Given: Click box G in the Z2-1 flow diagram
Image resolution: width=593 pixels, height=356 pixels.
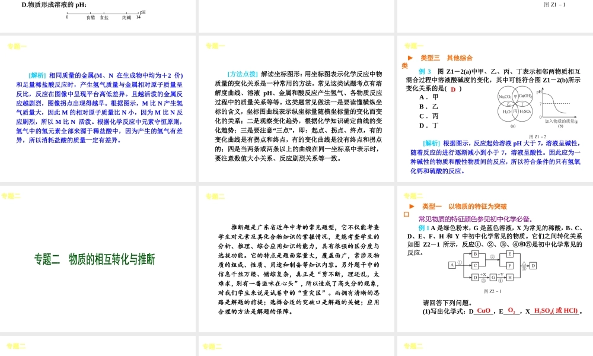Looking at the screenshot, I should 493,277.
